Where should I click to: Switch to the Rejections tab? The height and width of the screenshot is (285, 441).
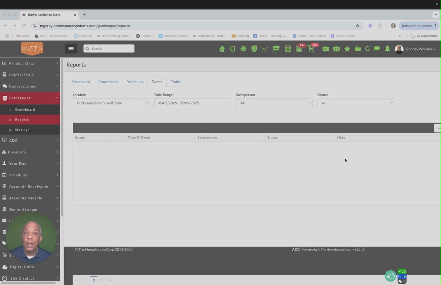[x=135, y=82]
